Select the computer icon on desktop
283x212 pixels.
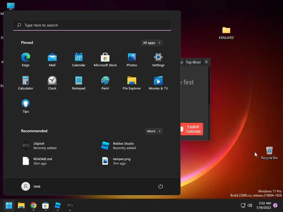coord(11,6)
